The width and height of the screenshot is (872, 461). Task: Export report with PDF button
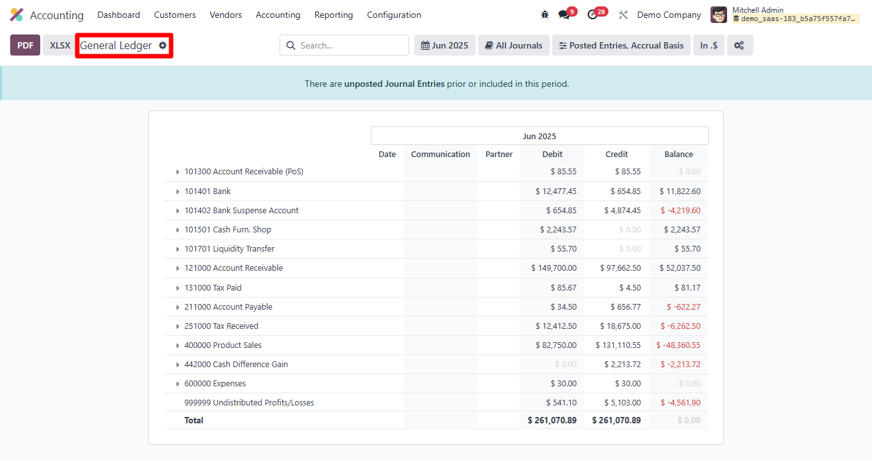click(25, 45)
